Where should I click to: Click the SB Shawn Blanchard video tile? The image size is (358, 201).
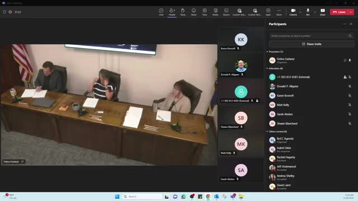coord(241,118)
